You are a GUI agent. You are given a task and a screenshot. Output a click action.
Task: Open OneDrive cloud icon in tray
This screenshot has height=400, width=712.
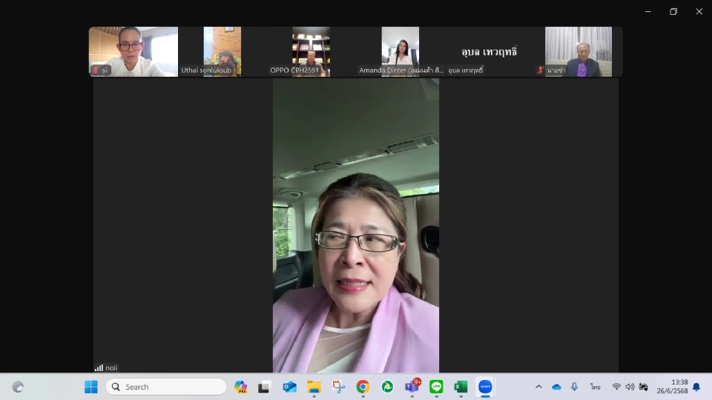(x=556, y=387)
